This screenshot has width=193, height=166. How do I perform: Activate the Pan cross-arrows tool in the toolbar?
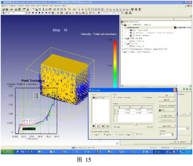click(x=83, y=9)
